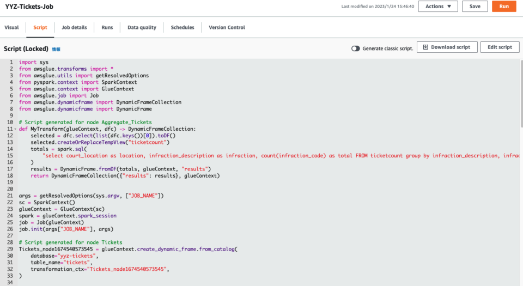Viewport: 523px width, 286px height.
Task: Collapse the MyTransform function at line 11
Action: tap(15, 129)
